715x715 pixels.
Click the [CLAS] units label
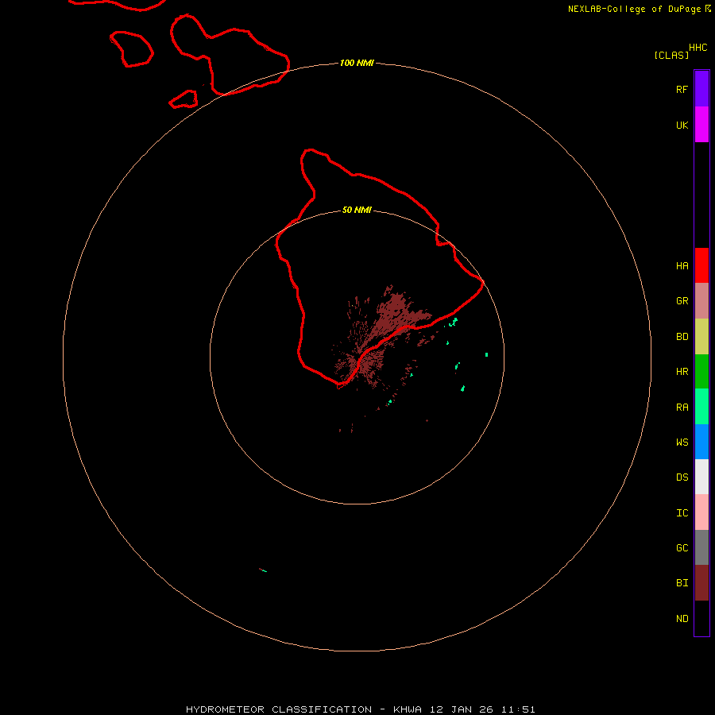(671, 55)
